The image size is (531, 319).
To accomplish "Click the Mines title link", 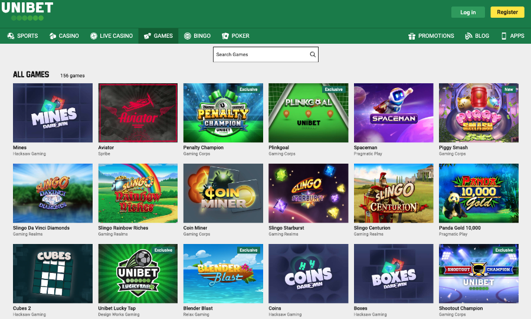I will pos(19,148).
